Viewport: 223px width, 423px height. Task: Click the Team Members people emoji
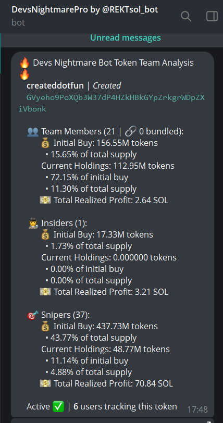[33, 132]
